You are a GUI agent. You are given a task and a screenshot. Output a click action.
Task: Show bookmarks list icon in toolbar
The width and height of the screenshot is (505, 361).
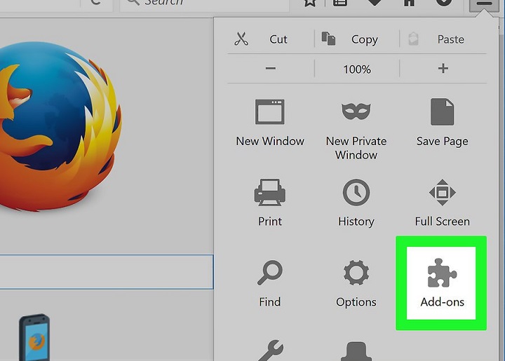click(340, 3)
